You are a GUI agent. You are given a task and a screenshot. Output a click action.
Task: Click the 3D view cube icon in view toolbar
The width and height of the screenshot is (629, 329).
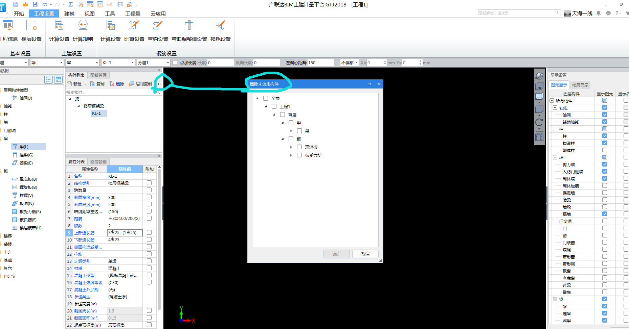pos(539,86)
